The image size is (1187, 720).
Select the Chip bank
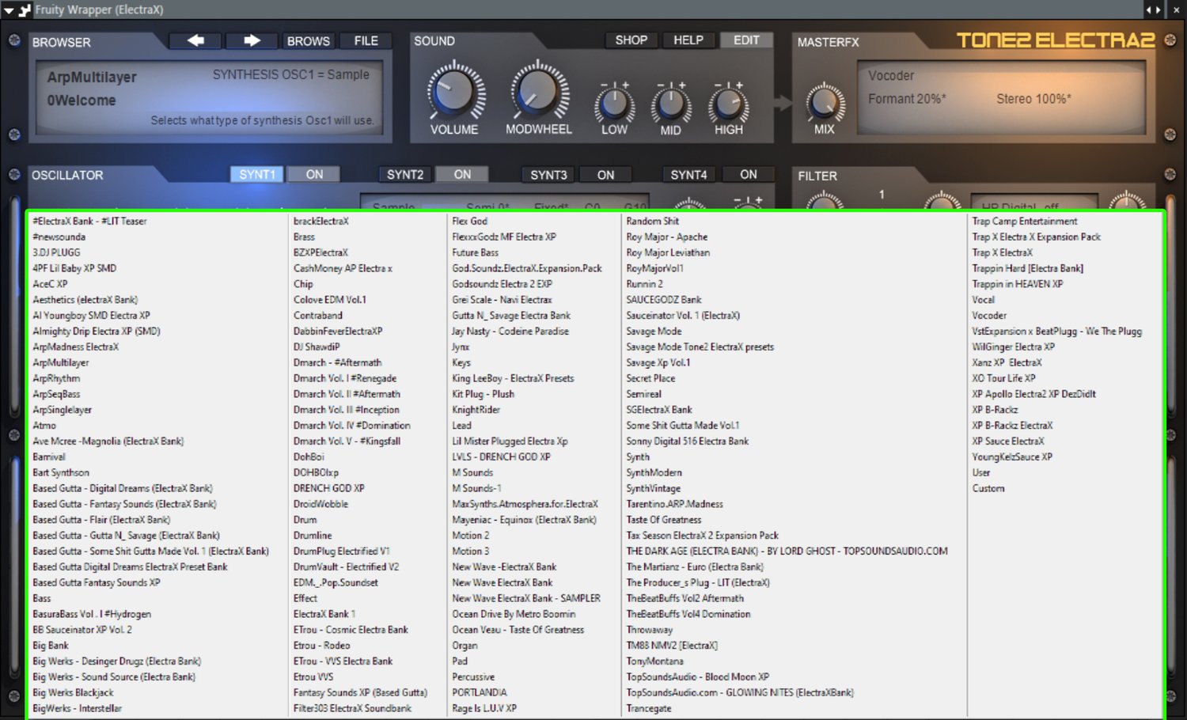coord(303,284)
